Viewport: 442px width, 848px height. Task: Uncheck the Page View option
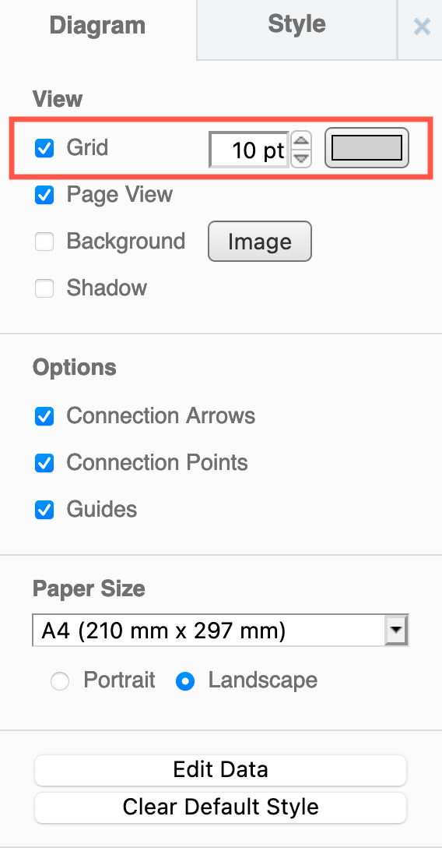pyautogui.click(x=44, y=195)
